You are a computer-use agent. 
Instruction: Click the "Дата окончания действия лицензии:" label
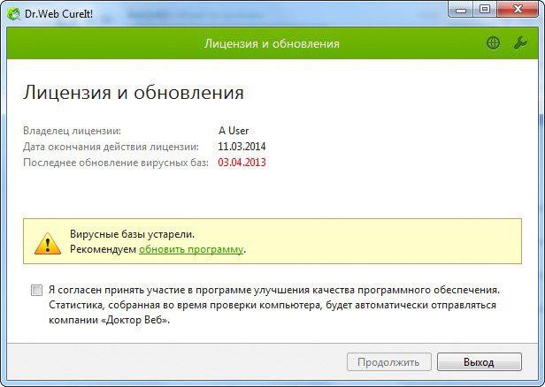pos(111,147)
